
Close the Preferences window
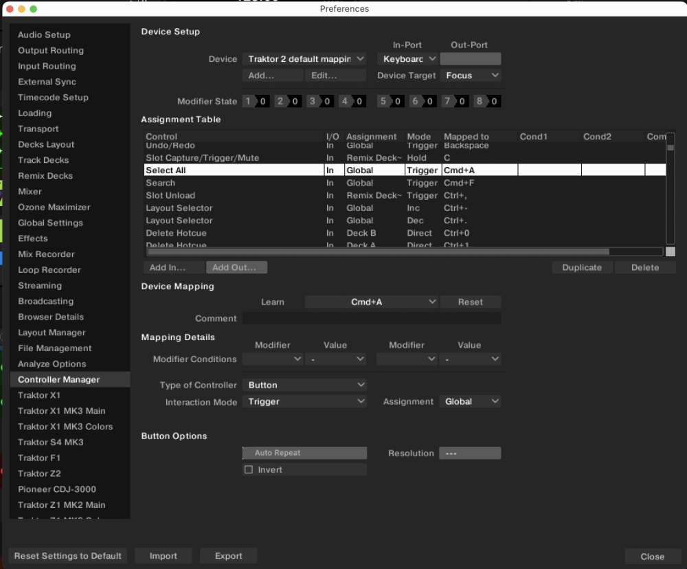click(x=653, y=557)
